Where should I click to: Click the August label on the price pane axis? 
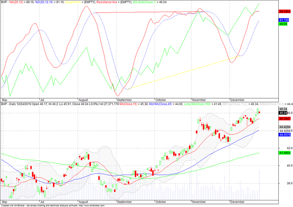pyautogui.click(x=83, y=202)
